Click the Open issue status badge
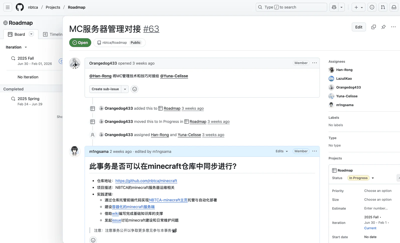400x243 pixels. point(80,43)
